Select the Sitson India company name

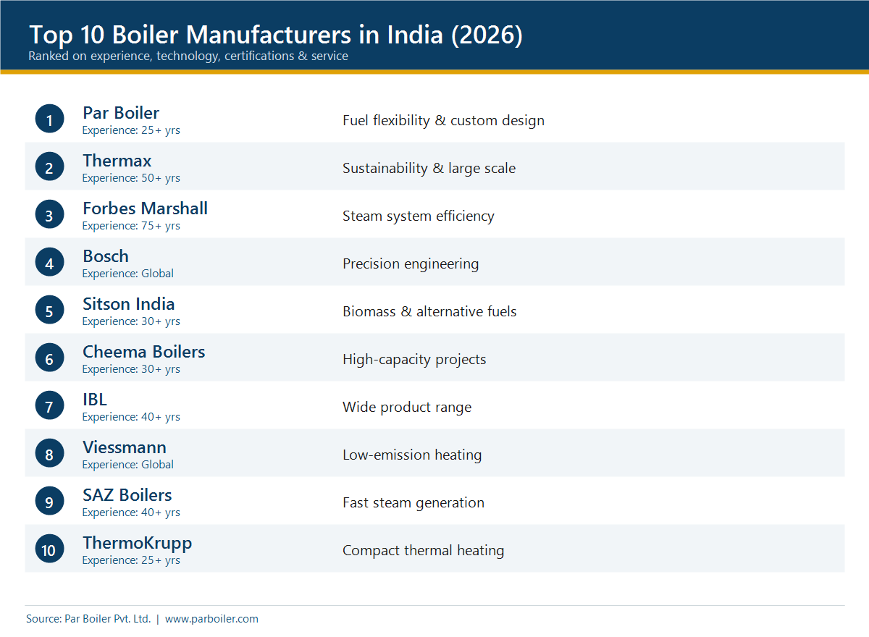[129, 304]
